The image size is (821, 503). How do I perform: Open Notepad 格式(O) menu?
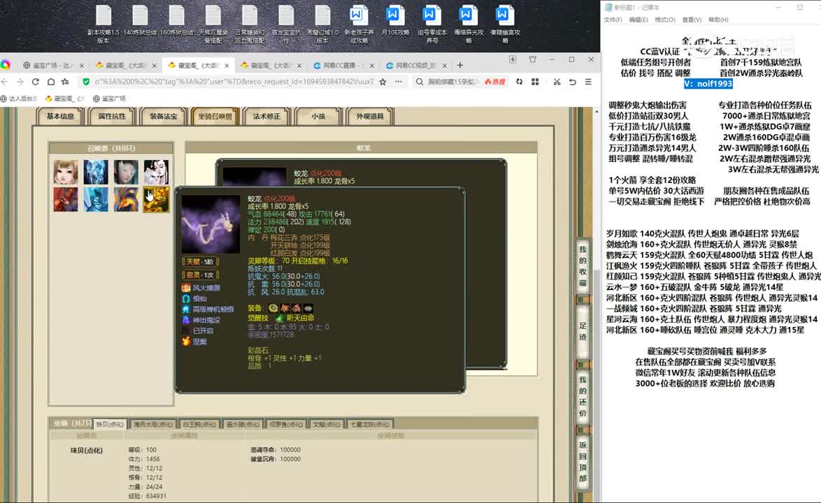665,20
